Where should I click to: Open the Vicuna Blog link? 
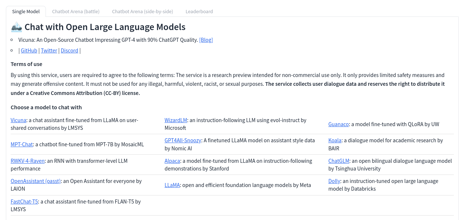tap(206, 40)
